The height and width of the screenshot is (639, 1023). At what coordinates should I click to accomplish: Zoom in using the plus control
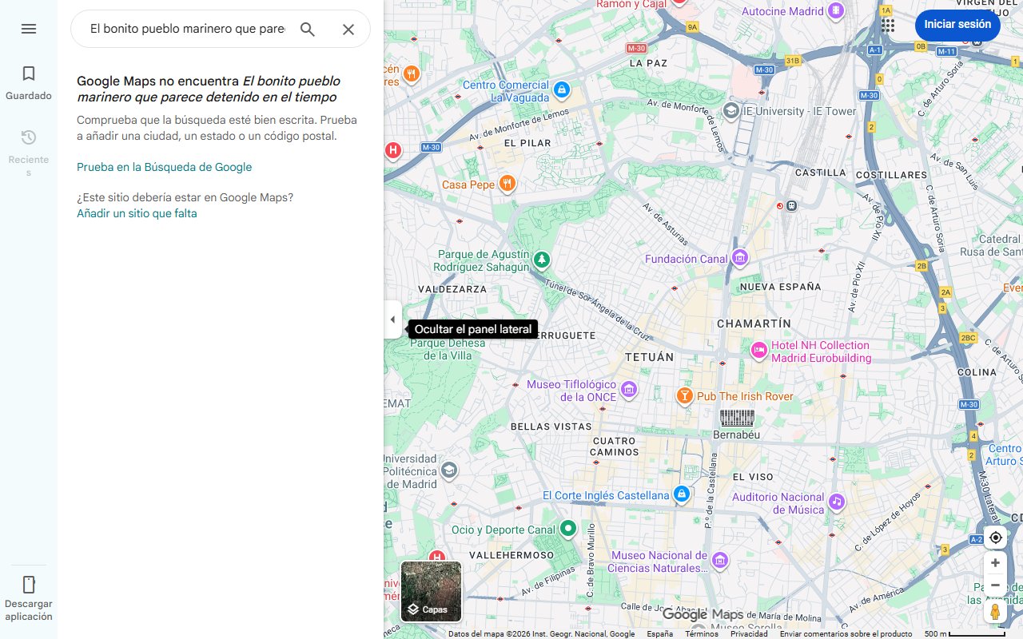pyautogui.click(x=995, y=562)
